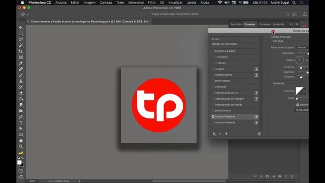Click the plus button beside Sobreposição de Cor

(x=256, y=93)
